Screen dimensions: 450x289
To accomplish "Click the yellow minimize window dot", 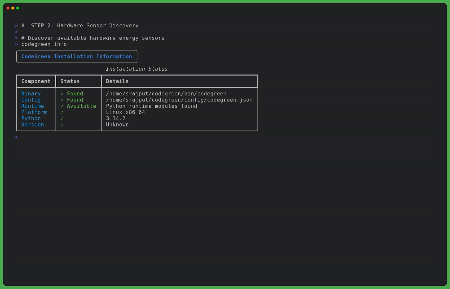I will pyautogui.click(x=13, y=8).
